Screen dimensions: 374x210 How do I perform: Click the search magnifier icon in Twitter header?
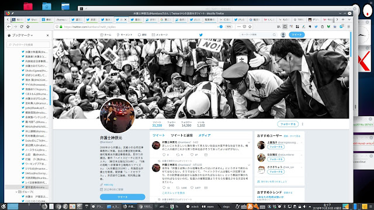(274, 35)
